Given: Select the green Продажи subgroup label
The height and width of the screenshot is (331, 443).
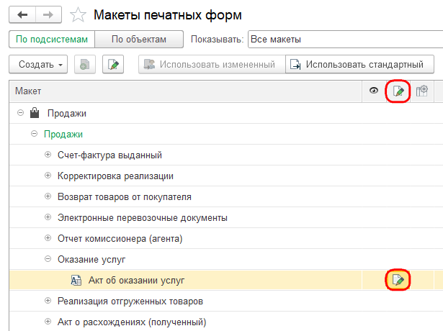Looking at the screenshot, I should [x=63, y=135].
